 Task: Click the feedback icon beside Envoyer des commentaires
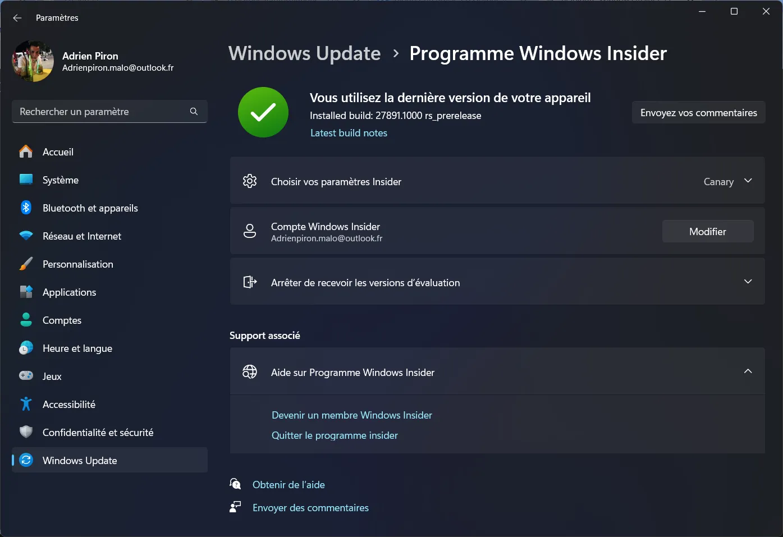click(x=236, y=507)
